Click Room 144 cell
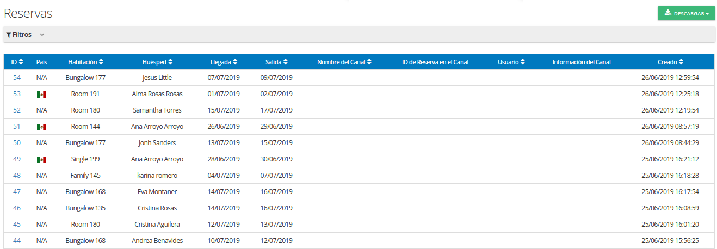 tap(85, 127)
